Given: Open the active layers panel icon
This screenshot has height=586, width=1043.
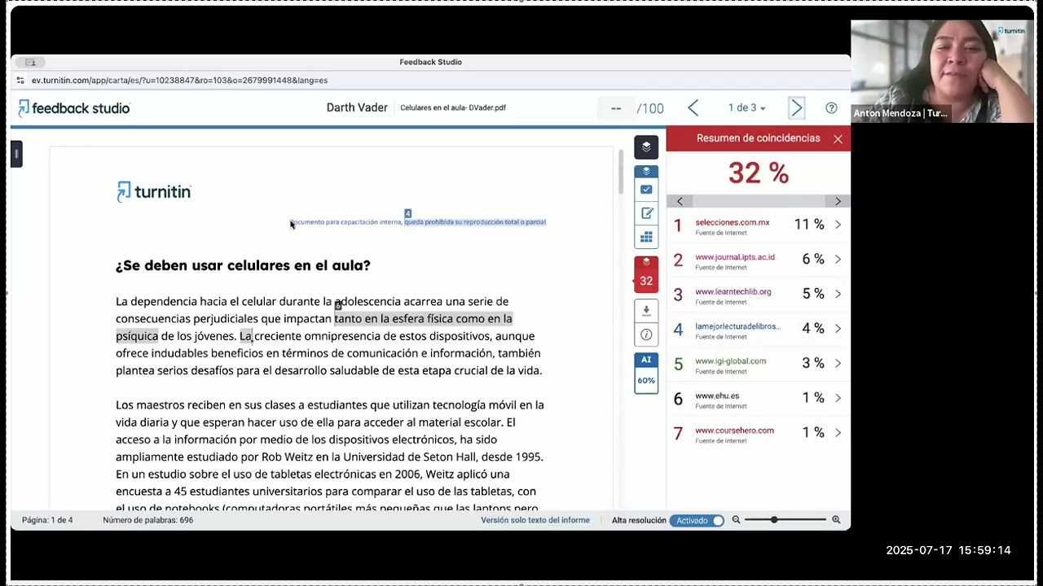Looking at the screenshot, I should click(646, 147).
